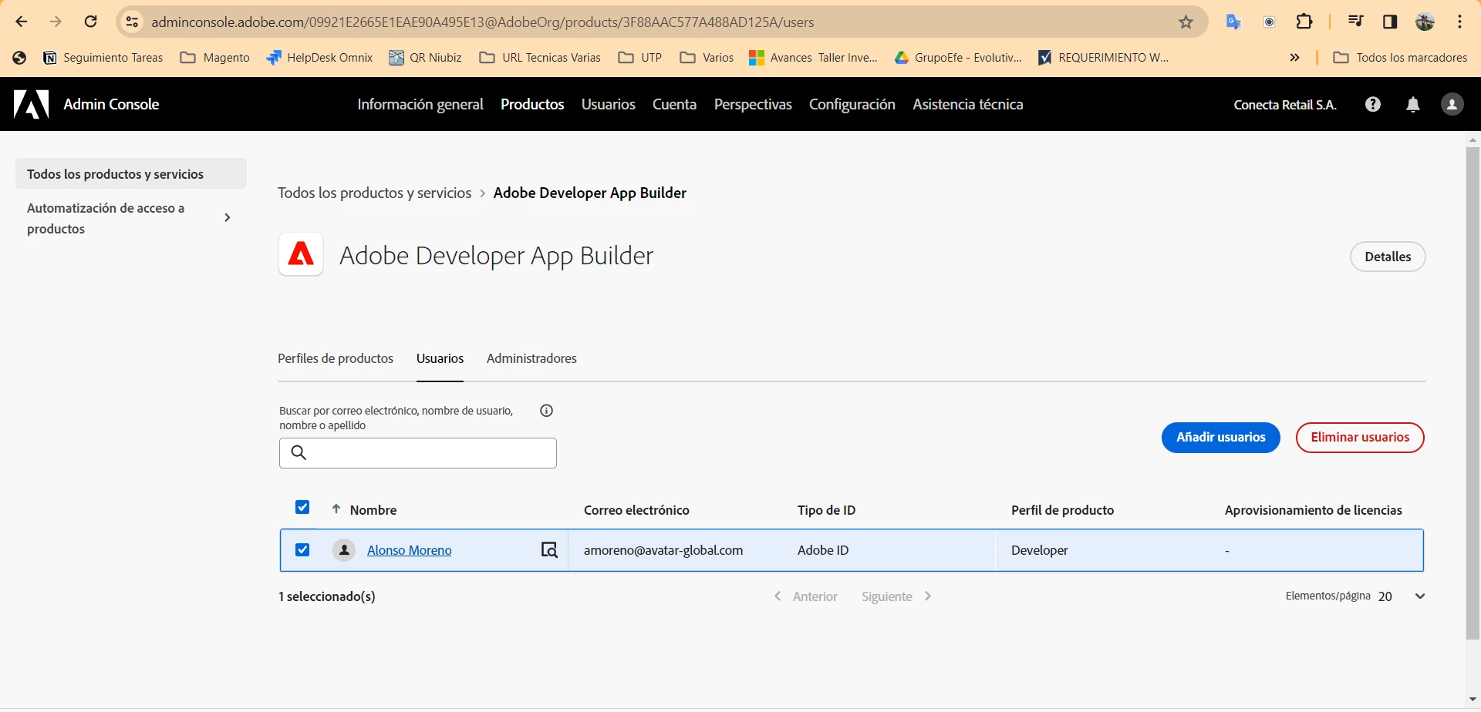Click the email amoreno@avatar-global.com
This screenshot has height=712, width=1481.
663,550
